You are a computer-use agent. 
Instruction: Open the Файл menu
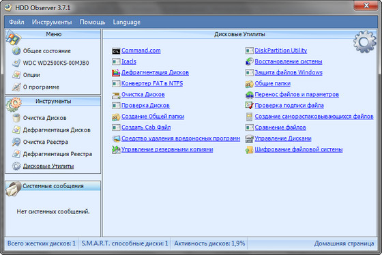(16, 22)
